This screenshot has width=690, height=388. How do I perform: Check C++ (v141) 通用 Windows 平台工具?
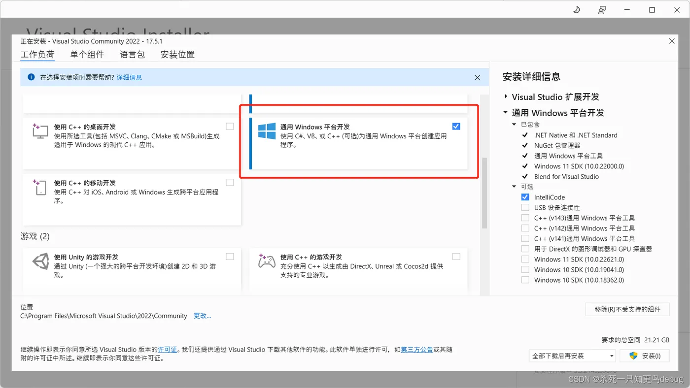coord(525,238)
